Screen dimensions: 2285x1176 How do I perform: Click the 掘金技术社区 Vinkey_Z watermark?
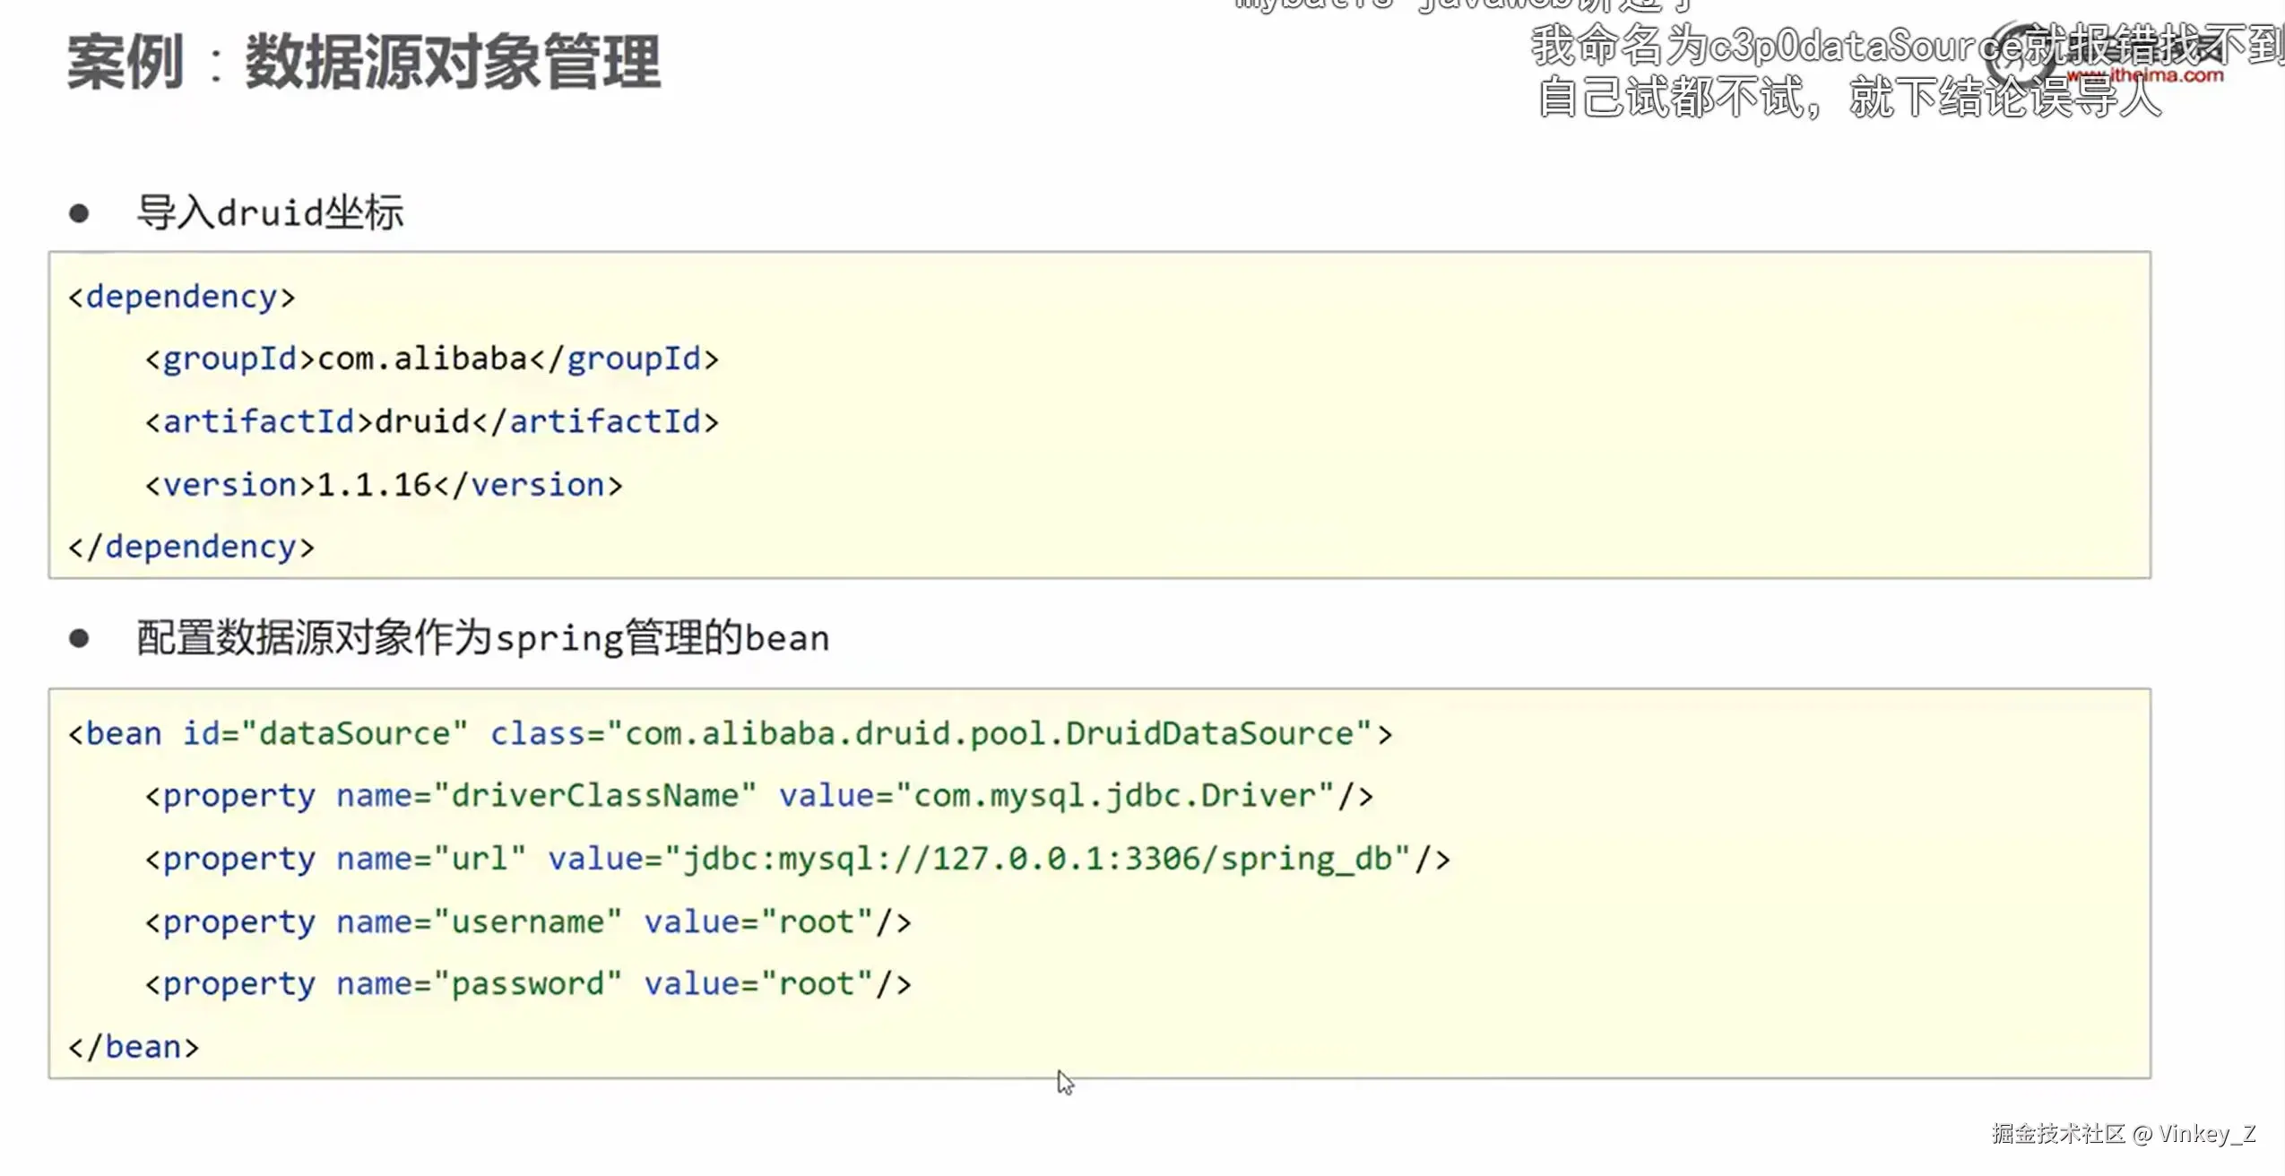click(x=2123, y=1134)
